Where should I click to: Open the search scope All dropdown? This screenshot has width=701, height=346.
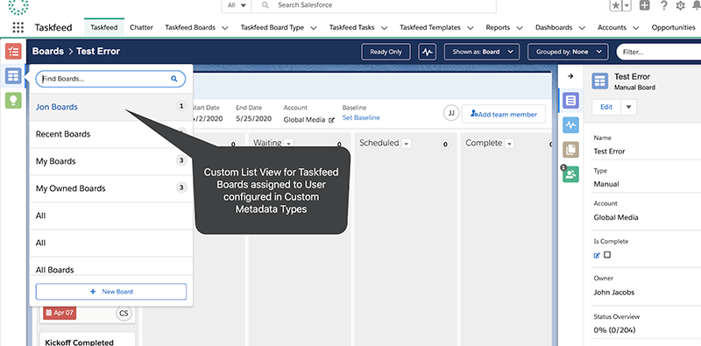[237, 5]
